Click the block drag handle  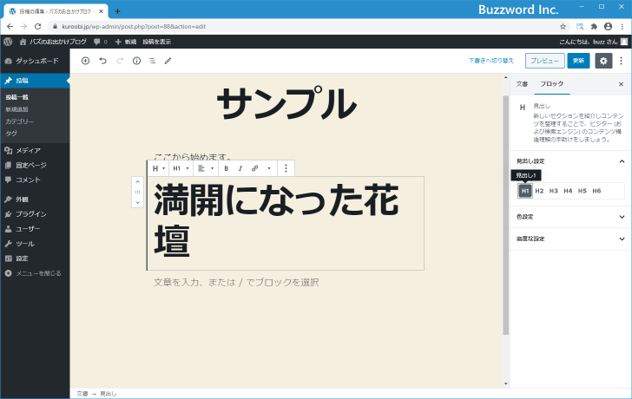pos(137,192)
